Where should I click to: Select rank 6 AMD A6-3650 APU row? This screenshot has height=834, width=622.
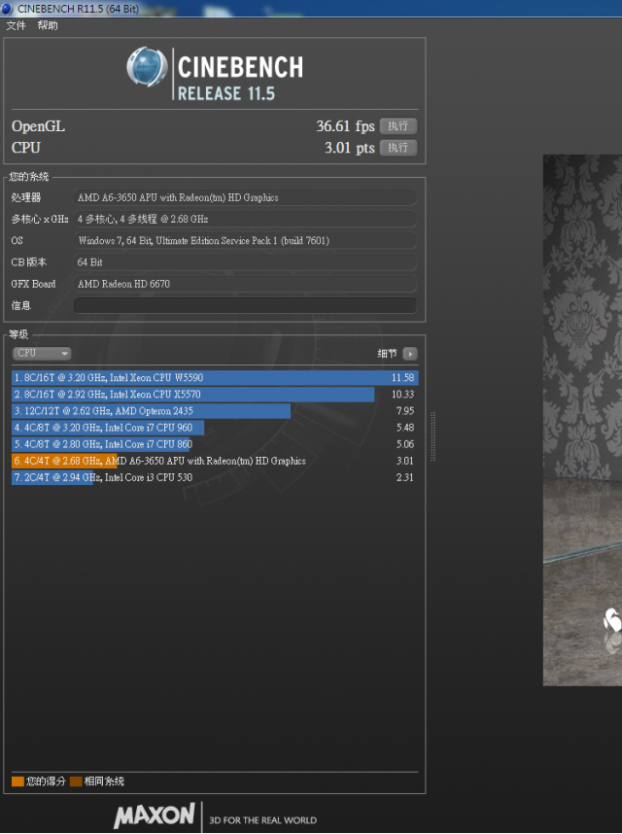click(x=215, y=461)
